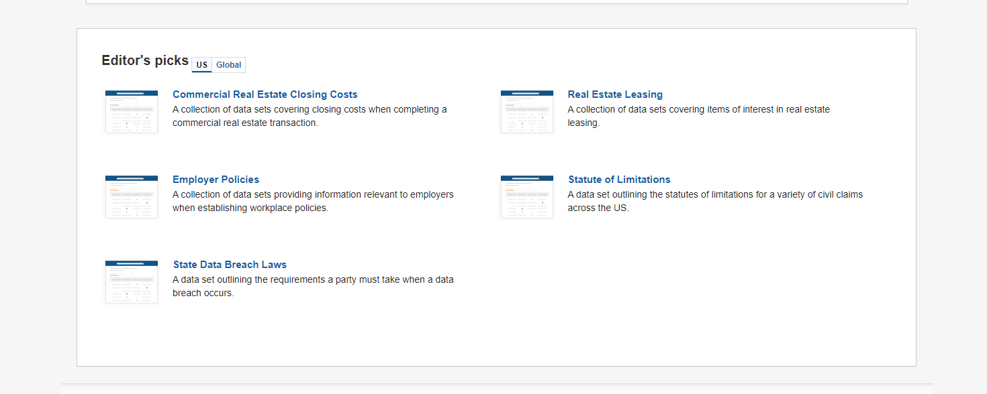The image size is (987, 394).
Task: Click the Editor's picks heading text
Action: [x=145, y=60]
